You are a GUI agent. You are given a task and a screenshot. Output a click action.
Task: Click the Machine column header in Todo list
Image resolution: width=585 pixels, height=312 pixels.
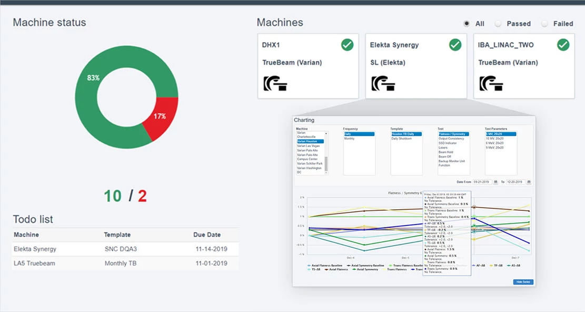26,235
